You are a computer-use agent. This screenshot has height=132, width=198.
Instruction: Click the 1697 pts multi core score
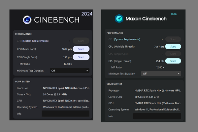(67, 49)
